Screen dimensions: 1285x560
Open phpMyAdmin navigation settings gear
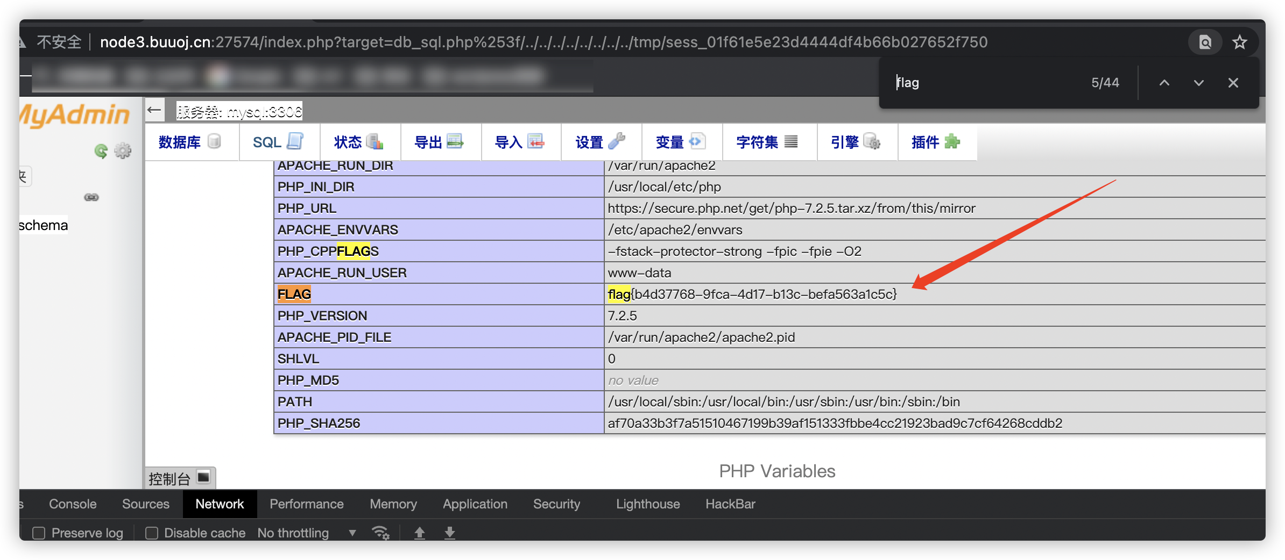pos(123,151)
